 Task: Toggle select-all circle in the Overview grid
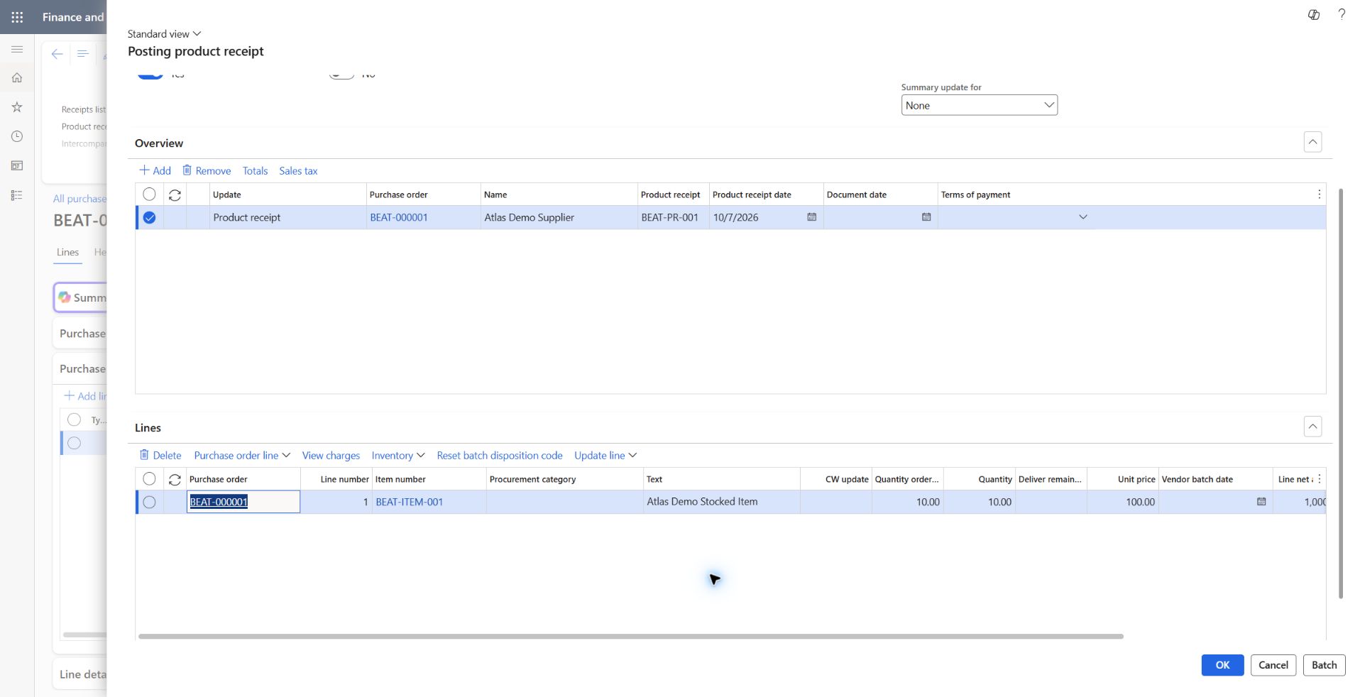click(x=149, y=194)
